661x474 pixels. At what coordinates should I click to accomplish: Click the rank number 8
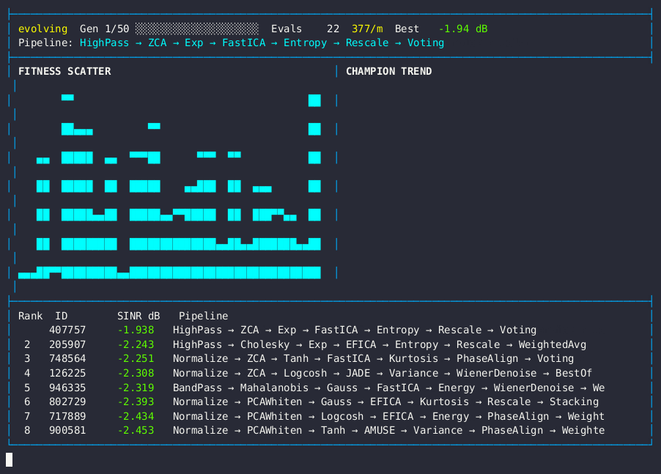[x=27, y=431]
